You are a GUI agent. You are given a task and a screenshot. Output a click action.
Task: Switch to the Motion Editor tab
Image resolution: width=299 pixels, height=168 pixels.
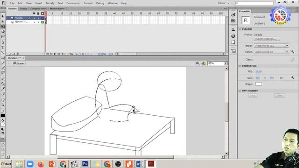(x=57, y=8)
